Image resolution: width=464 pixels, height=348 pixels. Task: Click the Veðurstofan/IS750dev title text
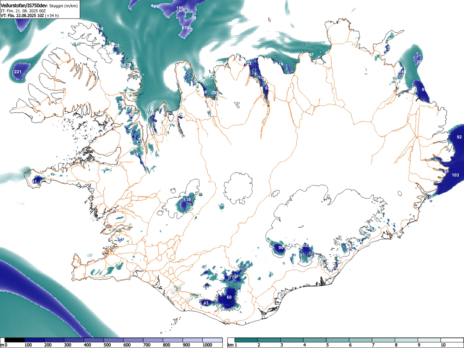click(24, 5)
